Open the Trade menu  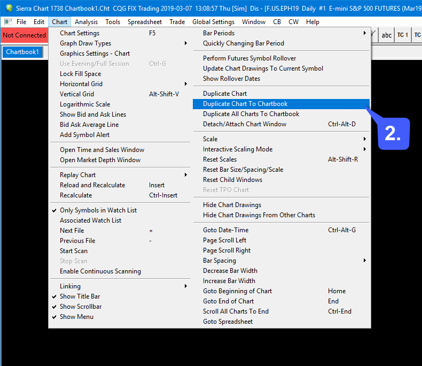[x=177, y=22]
